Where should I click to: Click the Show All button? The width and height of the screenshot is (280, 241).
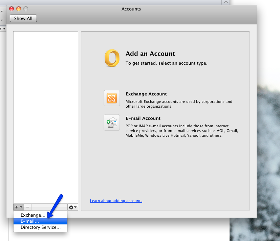(23, 19)
